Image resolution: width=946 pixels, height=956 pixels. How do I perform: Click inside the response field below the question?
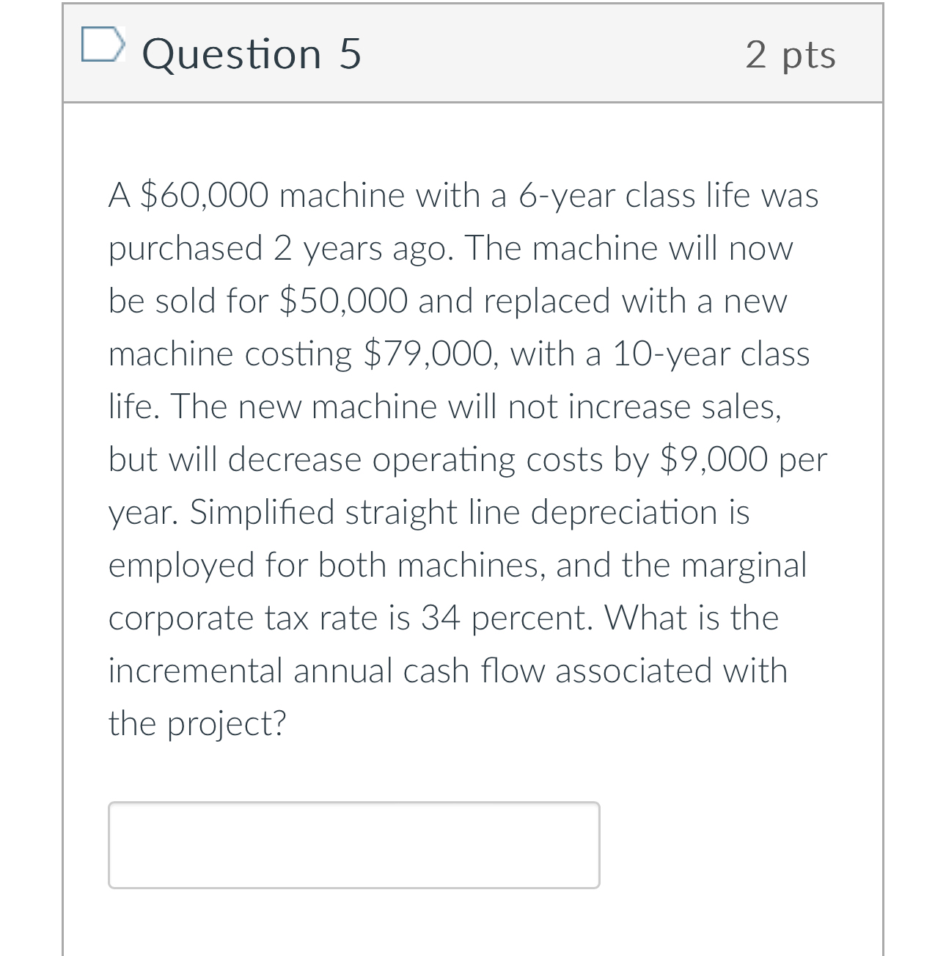(x=354, y=845)
